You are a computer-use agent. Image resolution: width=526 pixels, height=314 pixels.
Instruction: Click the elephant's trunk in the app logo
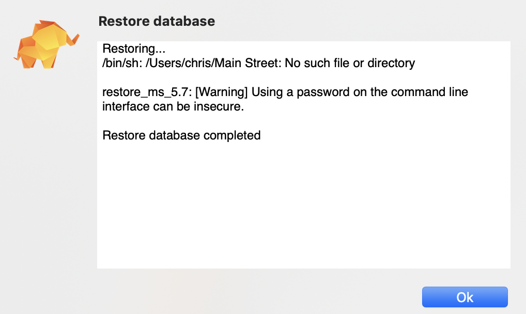coord(72,36)
